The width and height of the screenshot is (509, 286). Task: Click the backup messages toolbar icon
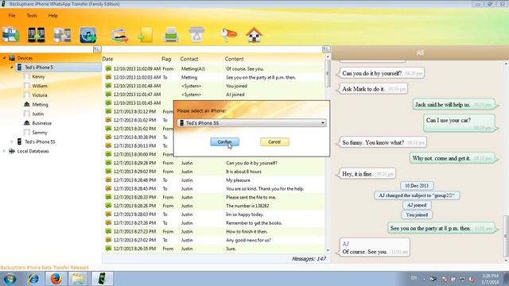tap(10, 35)
